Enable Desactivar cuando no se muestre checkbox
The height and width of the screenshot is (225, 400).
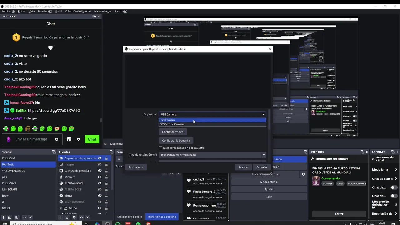point(160,148)
